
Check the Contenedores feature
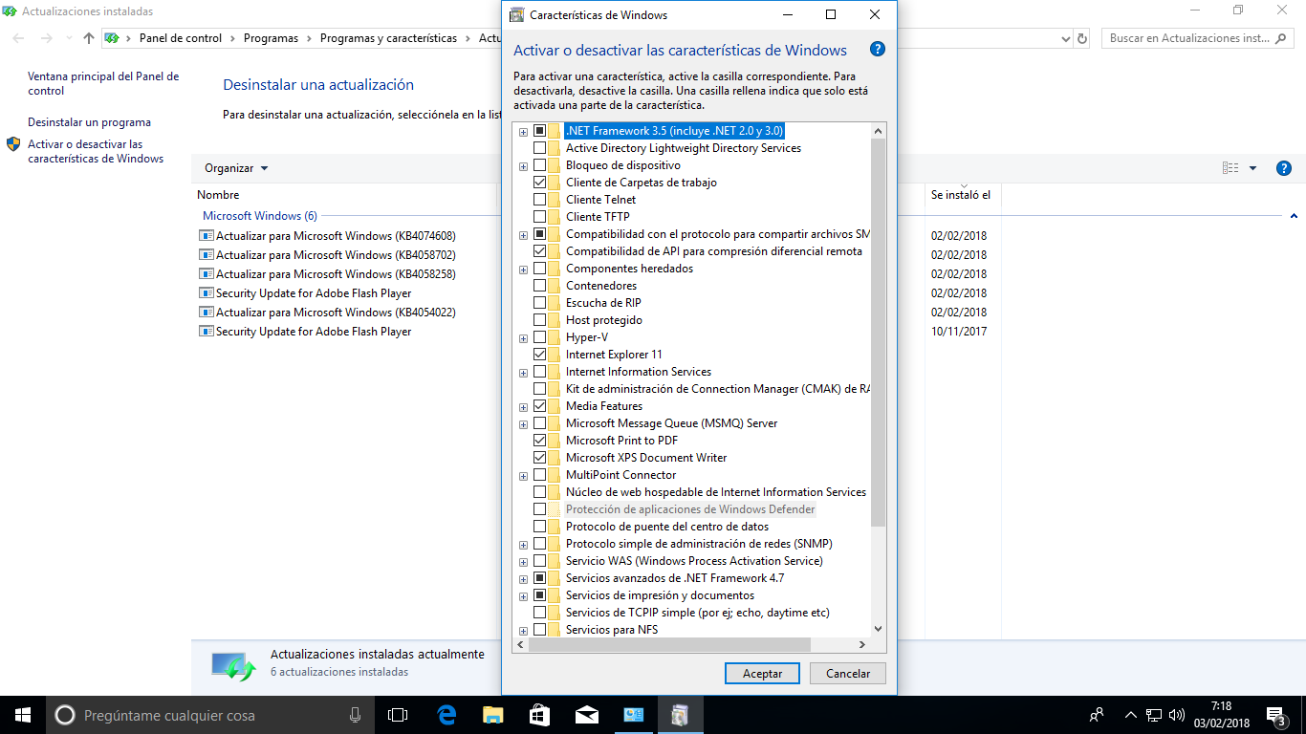[x=540, y=286]
